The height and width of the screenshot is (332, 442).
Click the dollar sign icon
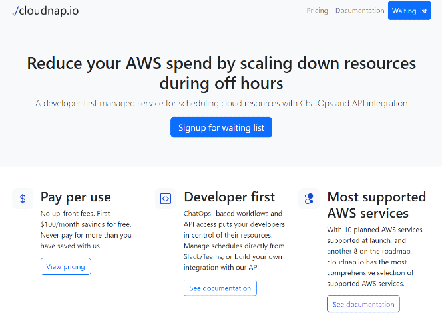(x=23, y=199)
